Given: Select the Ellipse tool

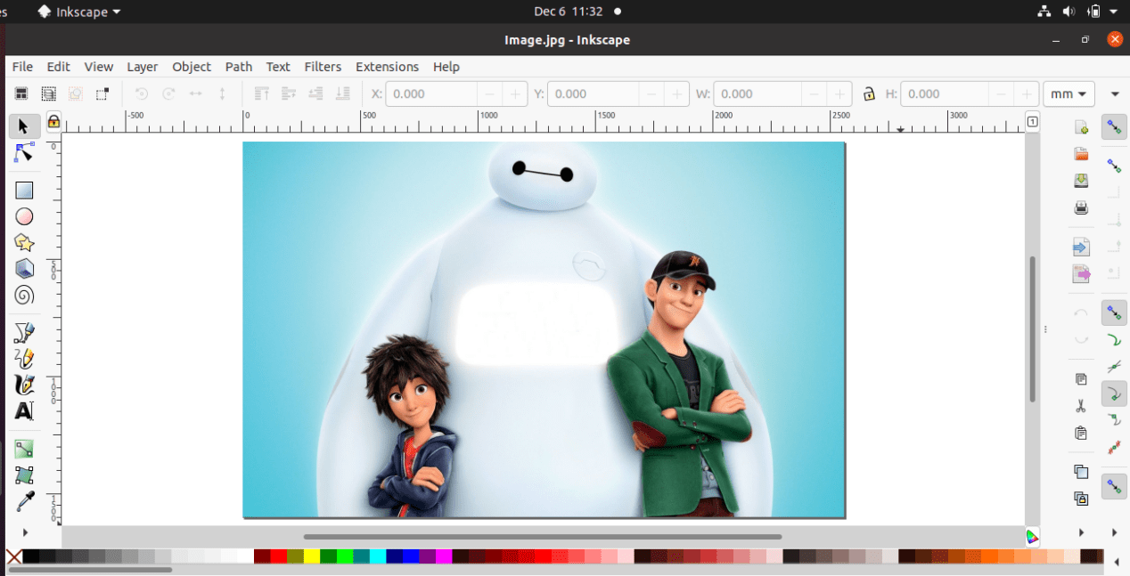Looking at the screenshot, I should [x=24, y=215].
